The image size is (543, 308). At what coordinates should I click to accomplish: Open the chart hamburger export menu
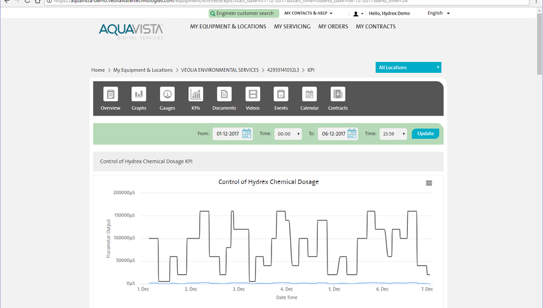point(429,183)
